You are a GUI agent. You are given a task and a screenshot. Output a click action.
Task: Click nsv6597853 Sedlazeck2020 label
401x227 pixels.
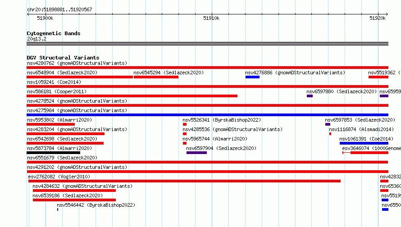coord(360,120)
